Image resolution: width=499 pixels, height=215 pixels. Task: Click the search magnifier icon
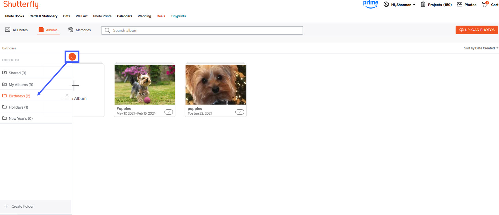(107, 30)
